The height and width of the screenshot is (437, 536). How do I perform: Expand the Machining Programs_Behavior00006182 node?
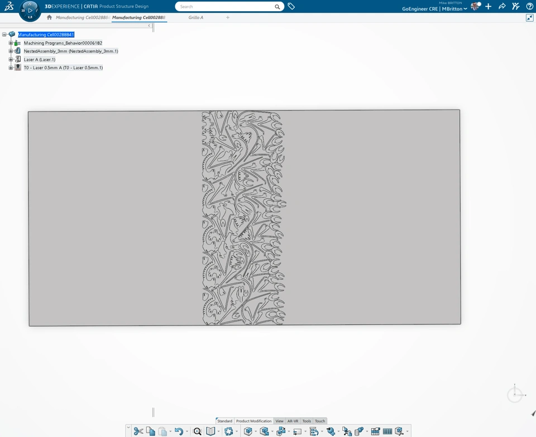(11, 43)
